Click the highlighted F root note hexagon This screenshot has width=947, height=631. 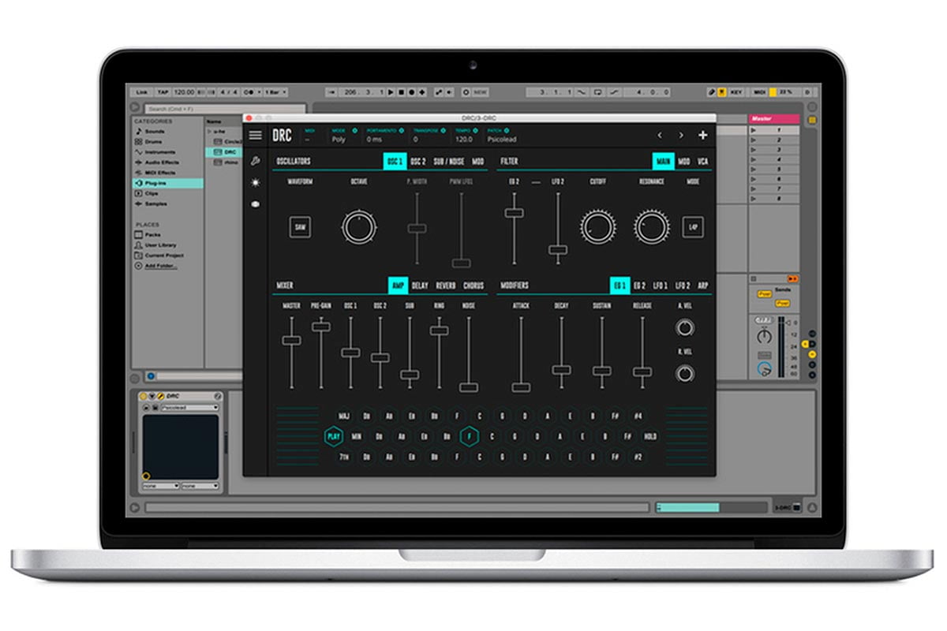point(470,436)
